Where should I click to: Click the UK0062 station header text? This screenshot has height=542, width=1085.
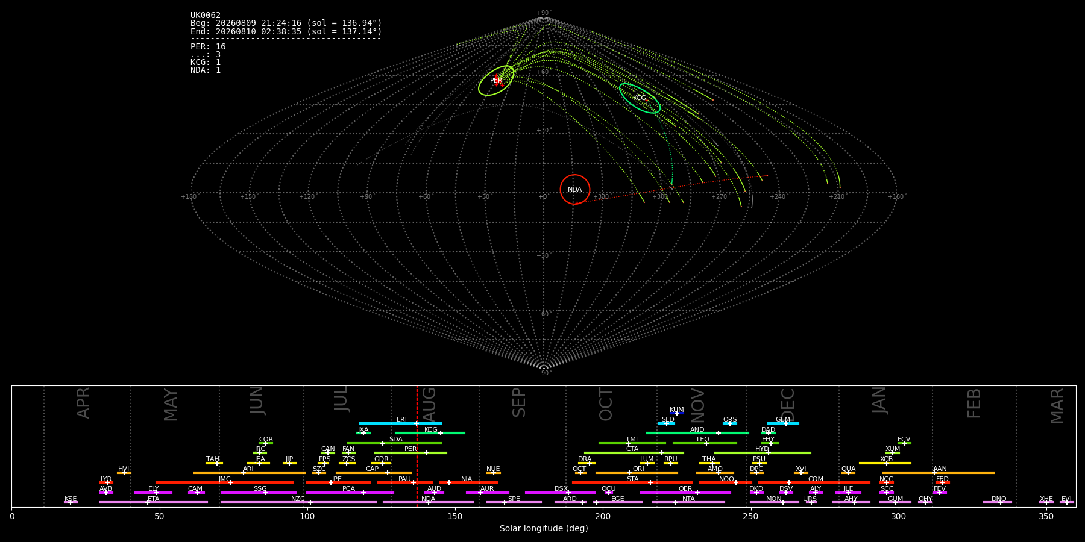point(206,16)
